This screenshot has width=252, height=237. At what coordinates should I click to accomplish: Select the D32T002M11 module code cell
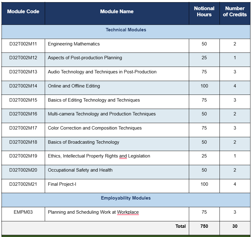tap(23, 44)
